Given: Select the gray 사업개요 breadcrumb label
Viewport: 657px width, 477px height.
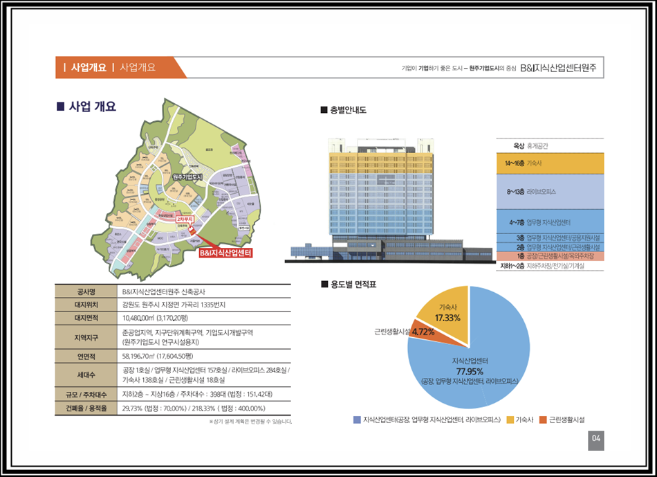Looking at the screenshot, I should (x=138, y=67).
